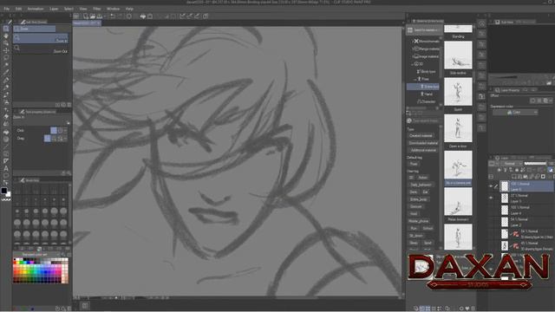
Task: Click the Open file icon in command bar
Action: pos(93,16)
